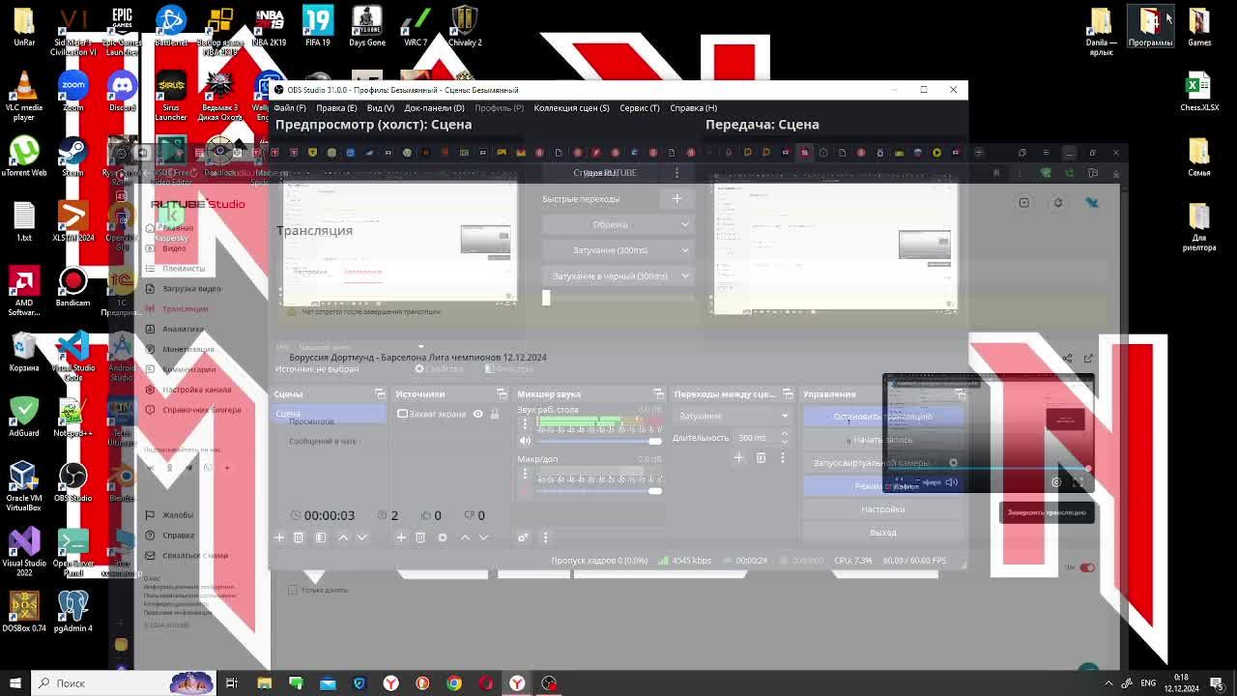Open Windows Start menu
The height and width of the screenshot is (696, 1237).
(x=14, y=683)
